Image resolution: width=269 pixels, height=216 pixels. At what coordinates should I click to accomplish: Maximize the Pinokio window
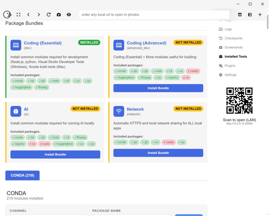(x=250, y=4)
